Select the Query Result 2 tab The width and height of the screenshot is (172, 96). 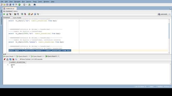click(38, 56)
